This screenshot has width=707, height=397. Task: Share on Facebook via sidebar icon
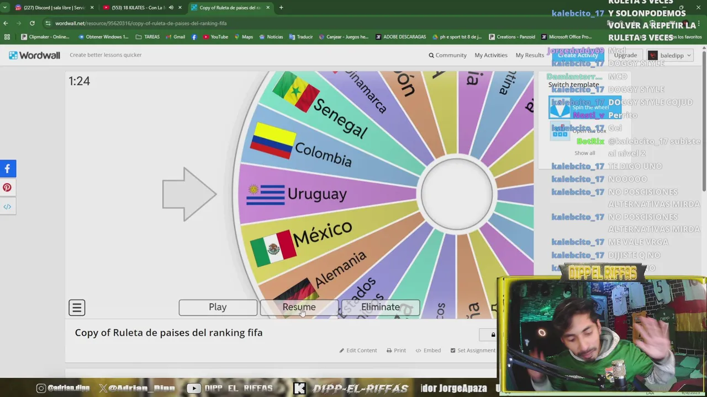click(7, 169)
